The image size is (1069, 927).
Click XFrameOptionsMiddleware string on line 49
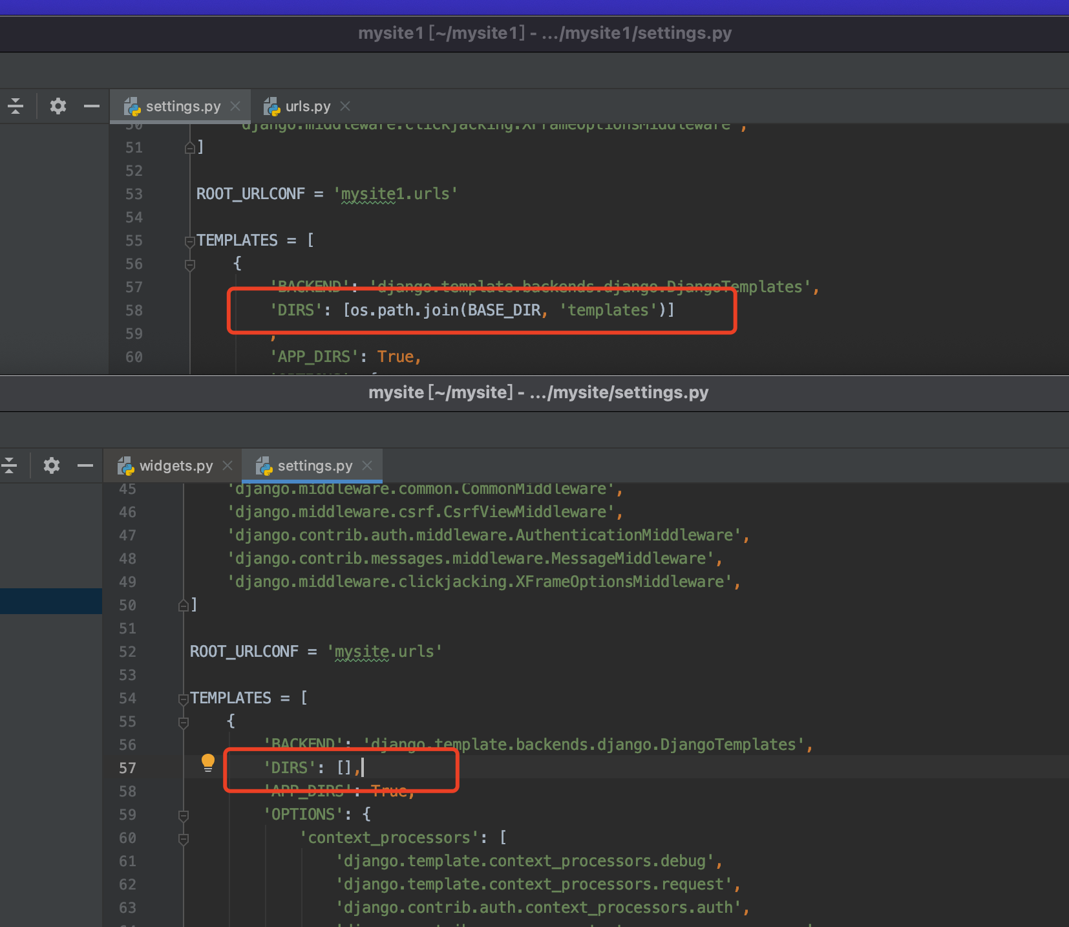480,582
